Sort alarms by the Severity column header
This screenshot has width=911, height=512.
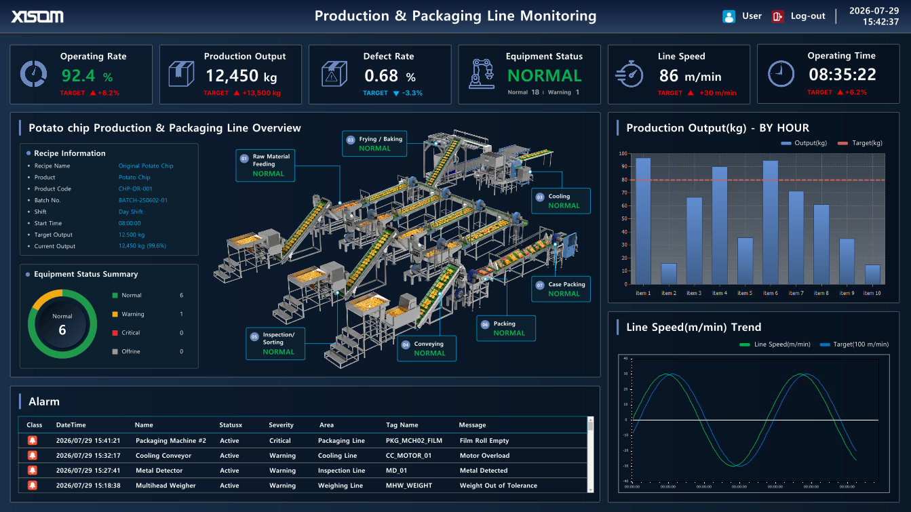282,425
